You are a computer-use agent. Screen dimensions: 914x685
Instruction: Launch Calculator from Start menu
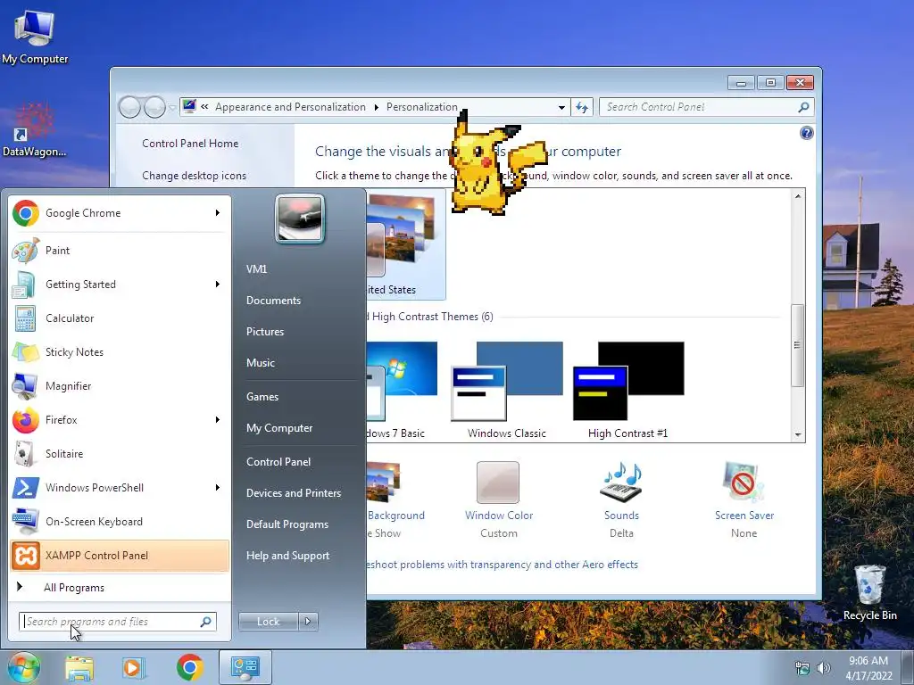(x=120, y=318)
